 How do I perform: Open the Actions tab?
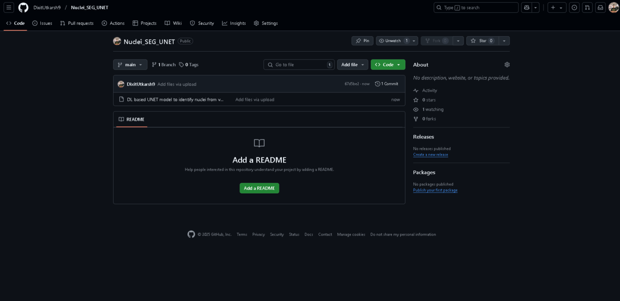[113, 23]
